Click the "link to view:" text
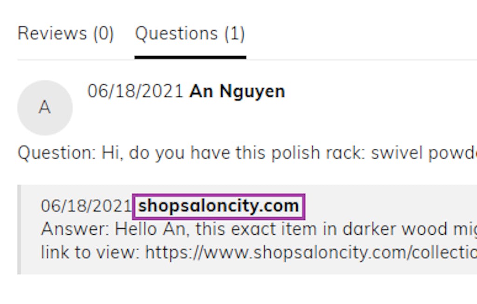This screenshot has height=304, width=477. [91, 252]
